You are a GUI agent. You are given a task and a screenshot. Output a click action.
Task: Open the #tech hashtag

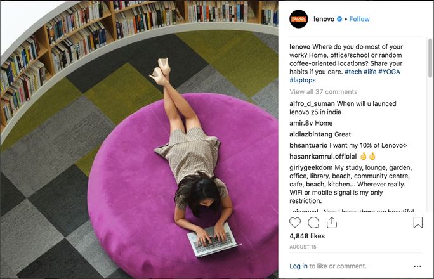353,72
